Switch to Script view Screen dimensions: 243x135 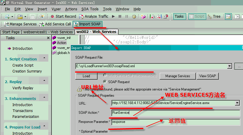(197, 17)
